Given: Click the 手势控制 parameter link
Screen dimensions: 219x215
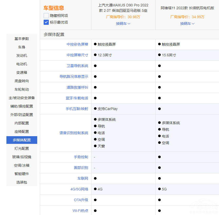Looking at the screenshot, I should pos(81,157).
